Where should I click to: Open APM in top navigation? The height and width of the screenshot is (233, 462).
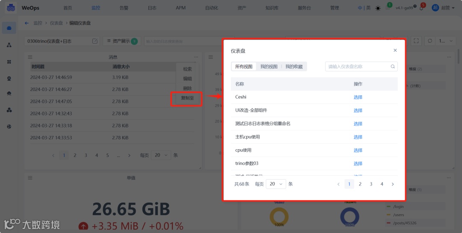point(181,8)
